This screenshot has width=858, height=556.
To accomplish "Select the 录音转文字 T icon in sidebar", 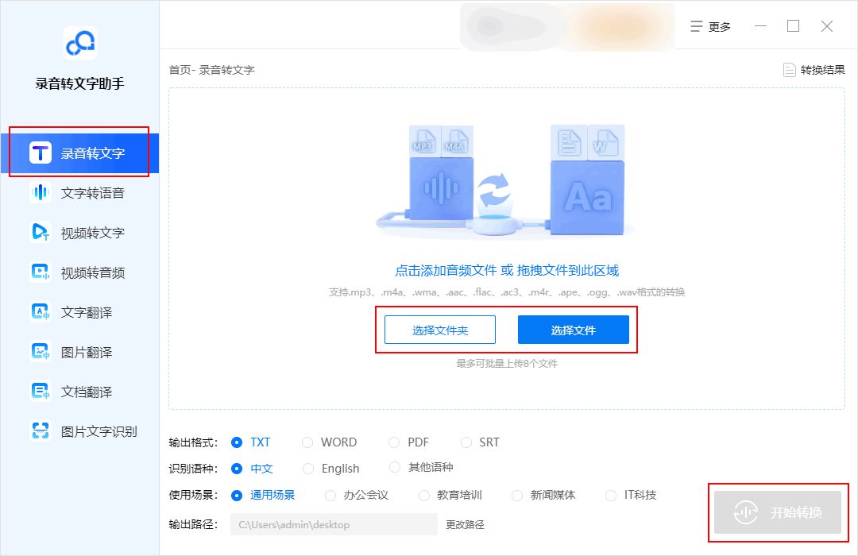I will click(41, 153).
